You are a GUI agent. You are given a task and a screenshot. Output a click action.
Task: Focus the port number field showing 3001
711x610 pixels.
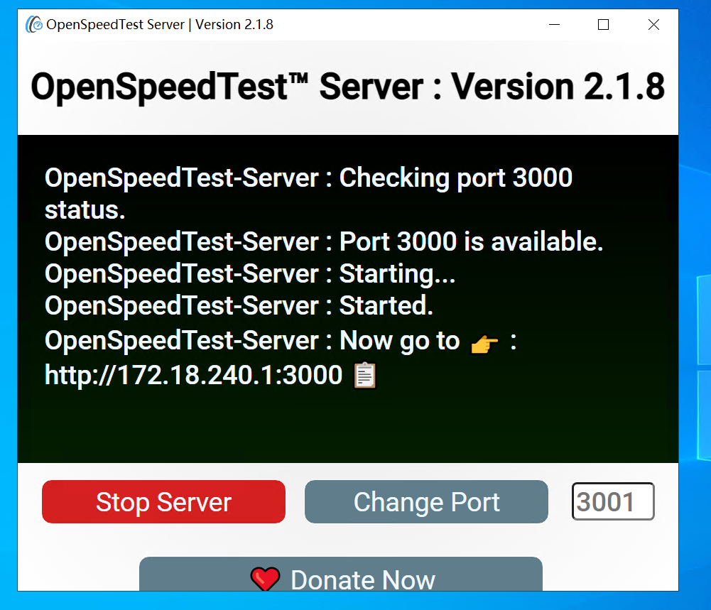click(x=613, y=501)
